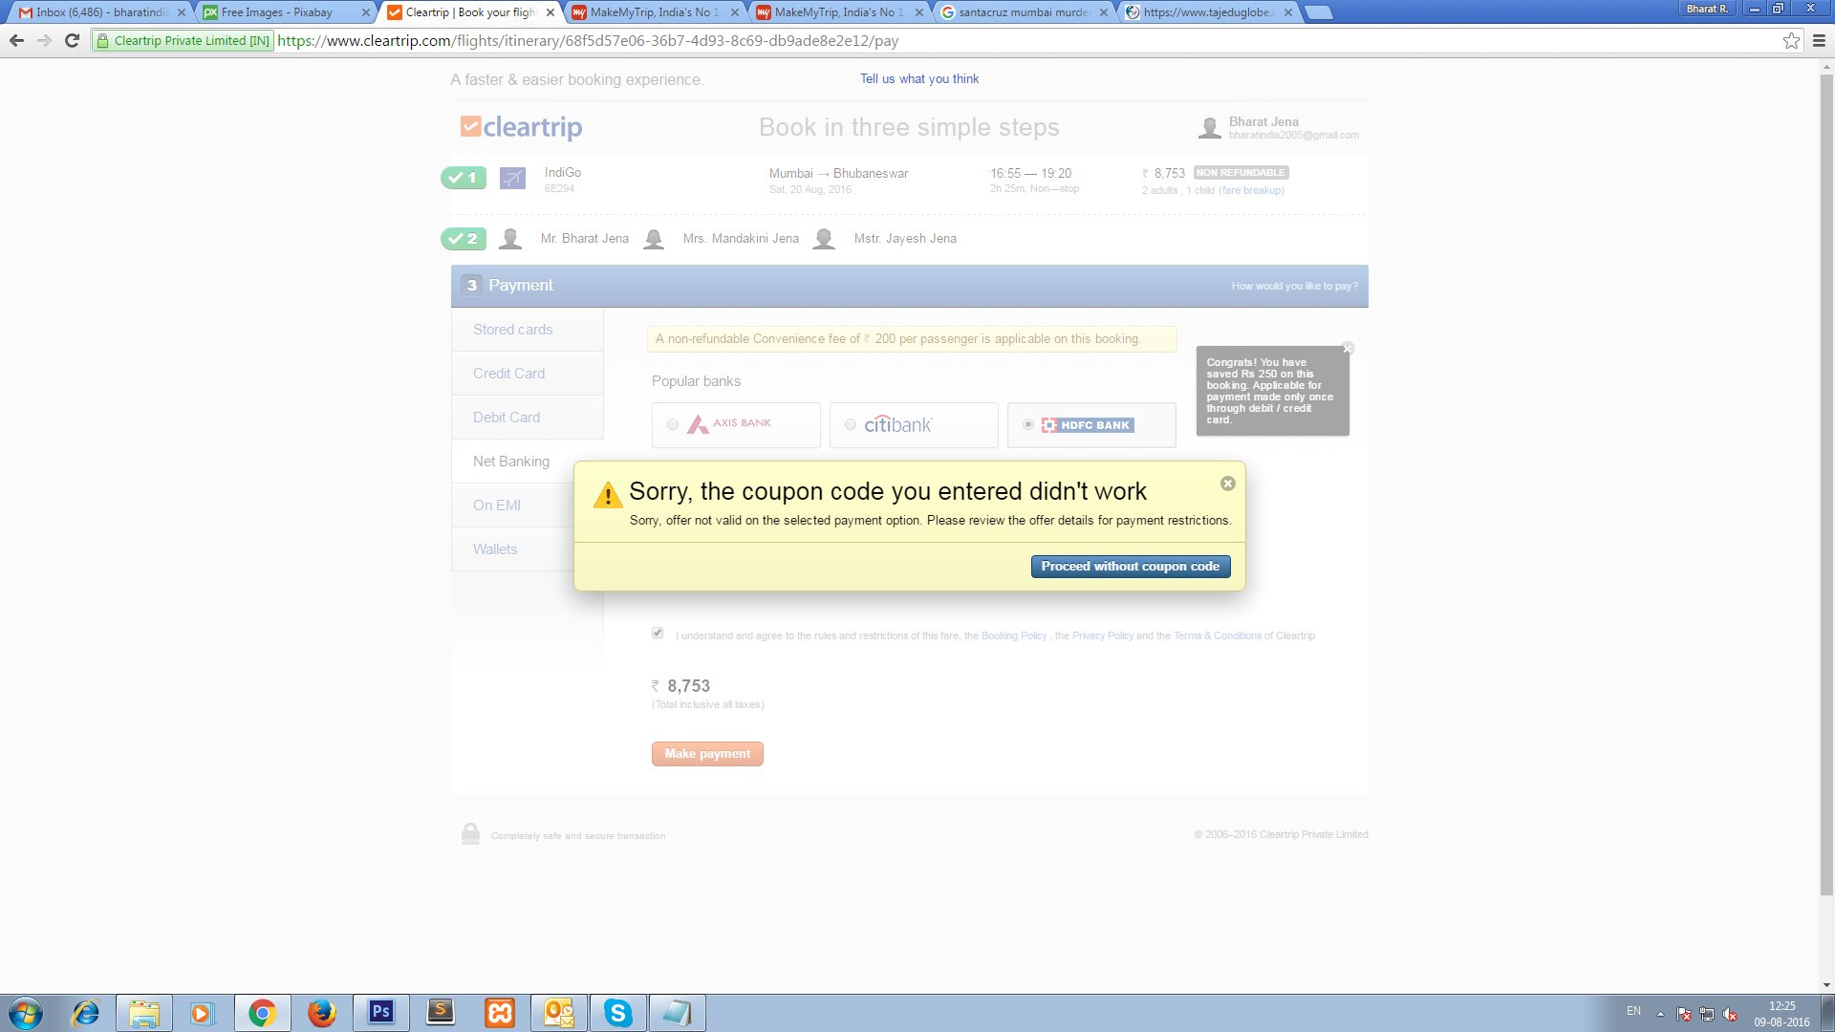
Task: Click the Cleartrip logo
Action: click(x=522, y=127)
